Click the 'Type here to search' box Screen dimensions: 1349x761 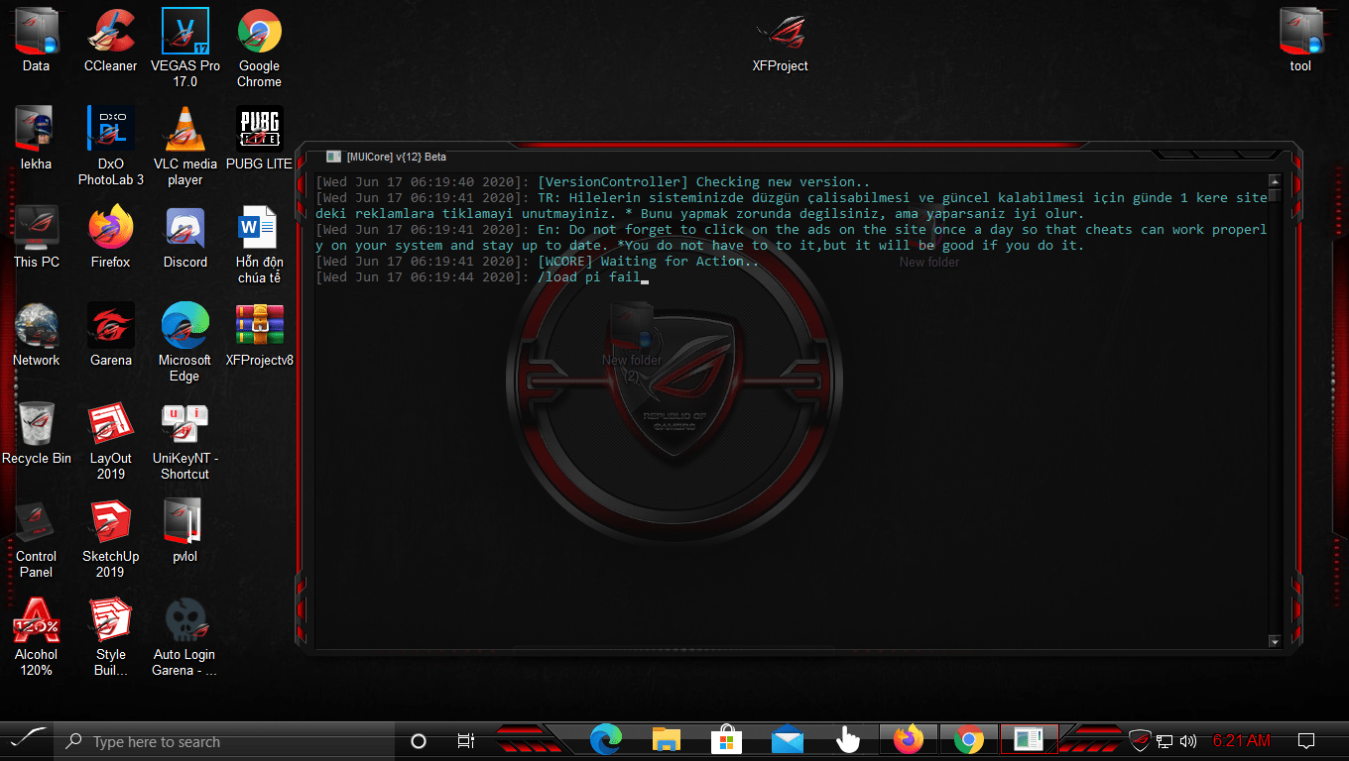226,741
